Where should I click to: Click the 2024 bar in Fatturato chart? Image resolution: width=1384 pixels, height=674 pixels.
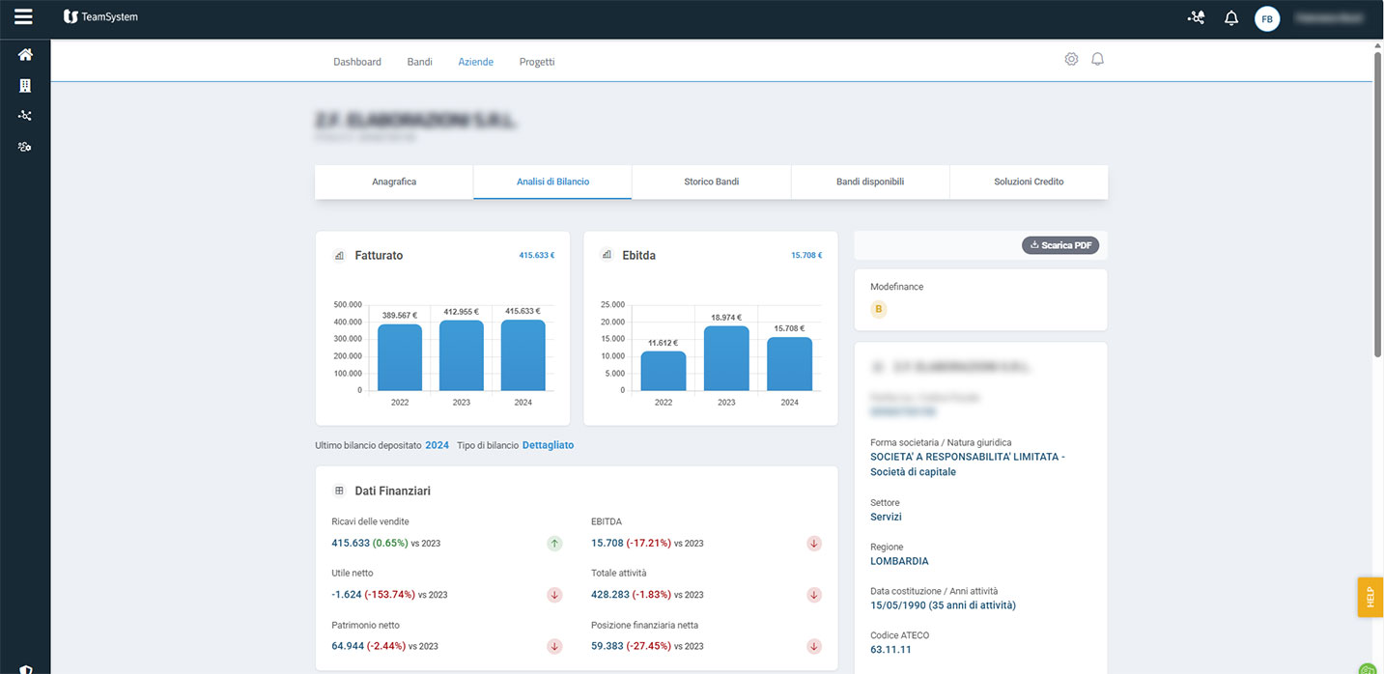click(x=523, y=355)
